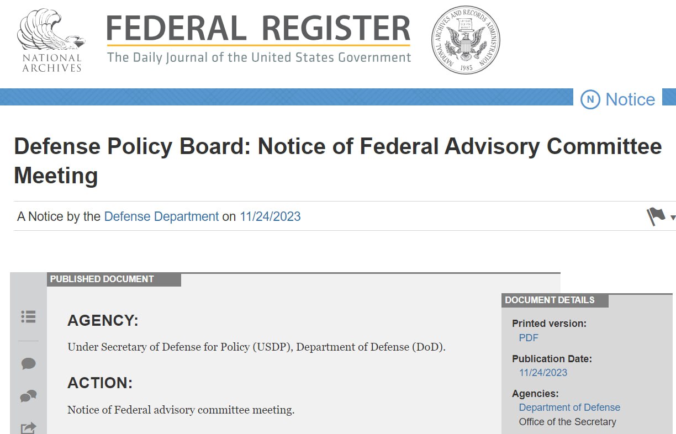The image size is (676, 434).
Task: Select the Document Details tab
Action: tap(550, 300)
